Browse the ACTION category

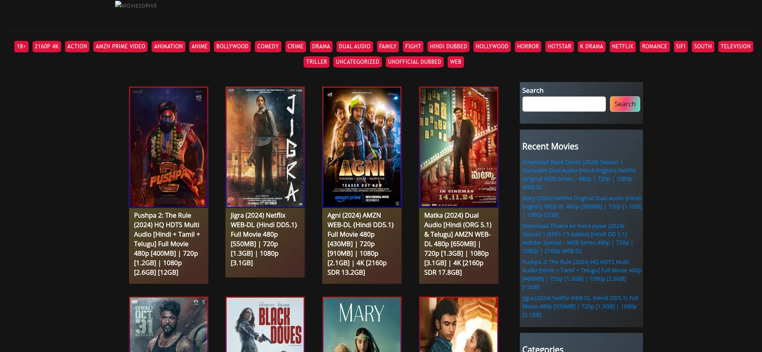click(77, 46)
